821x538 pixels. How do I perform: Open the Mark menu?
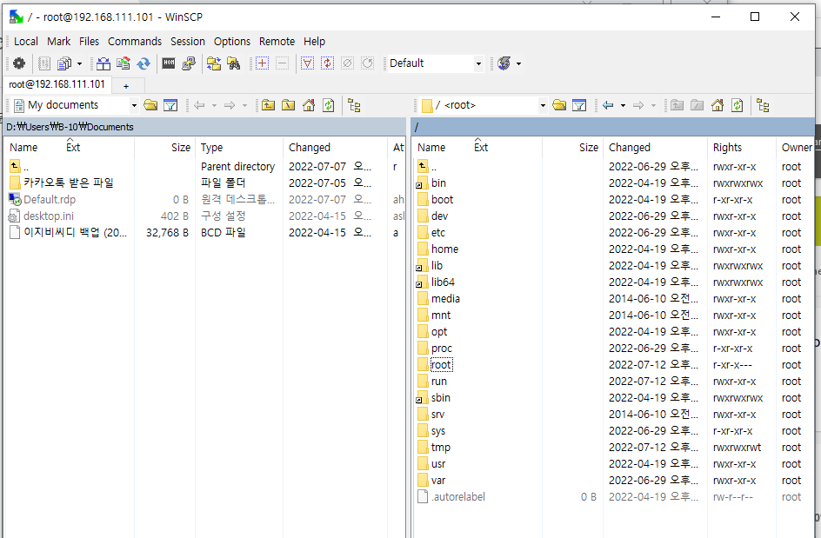58,42
